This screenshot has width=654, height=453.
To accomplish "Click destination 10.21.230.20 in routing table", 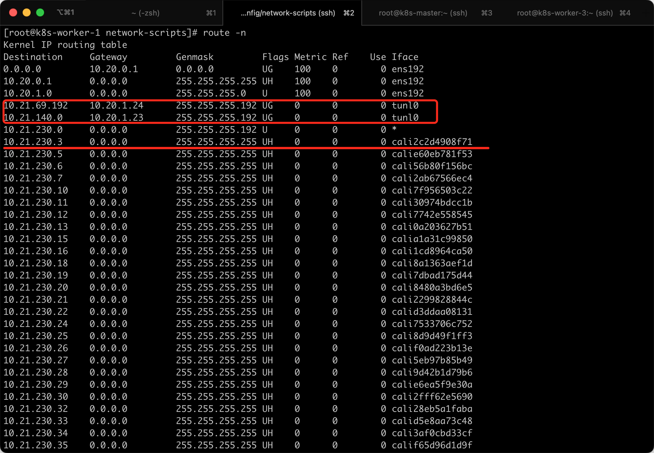I will click(36, 288).
